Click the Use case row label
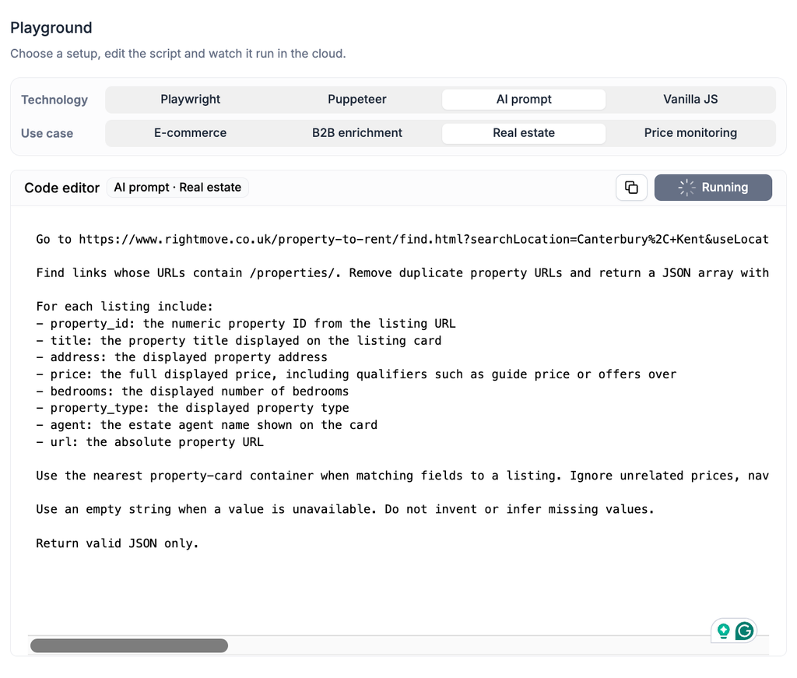The height and width of the screenshot is (678, 797). (47, 133)
